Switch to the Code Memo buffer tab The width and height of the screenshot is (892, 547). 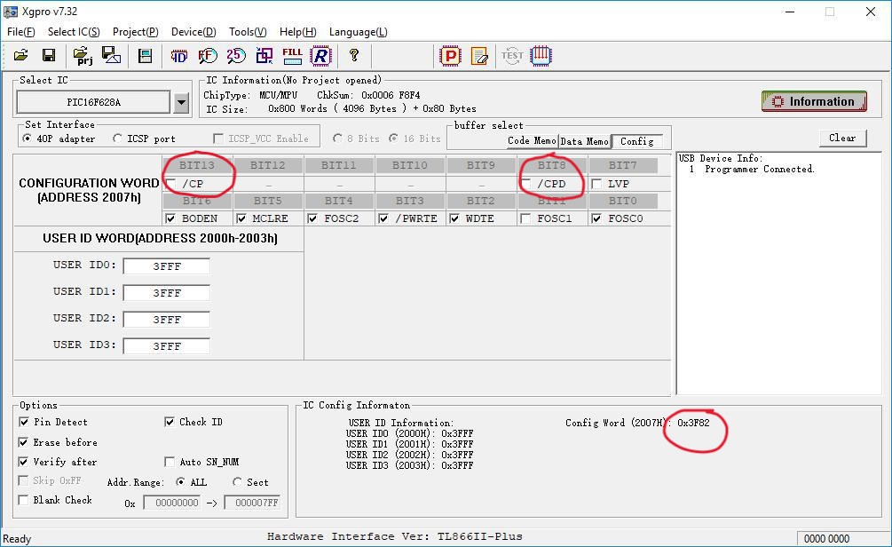tap(532, 140)
